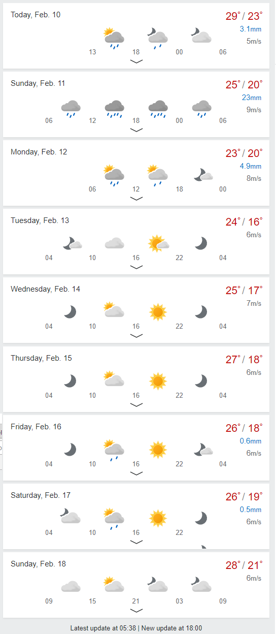Expand Today, Feb. 10 hourly details chevron

tap(136, 61)
